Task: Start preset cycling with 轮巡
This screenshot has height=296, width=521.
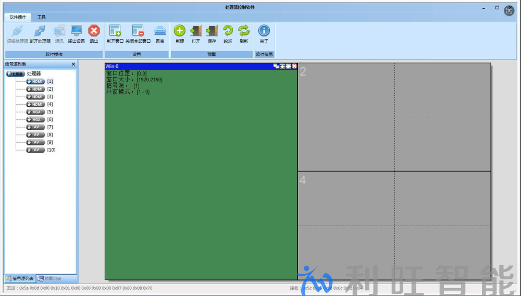Action: pos(228,31)
